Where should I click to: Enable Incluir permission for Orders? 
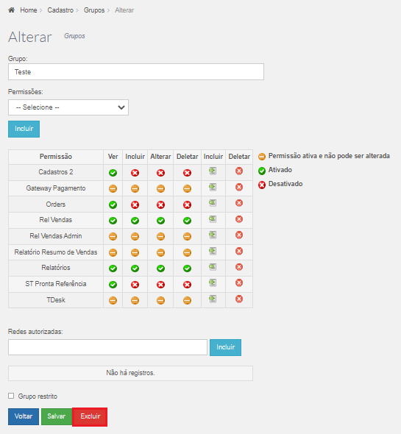click(135, 205)
